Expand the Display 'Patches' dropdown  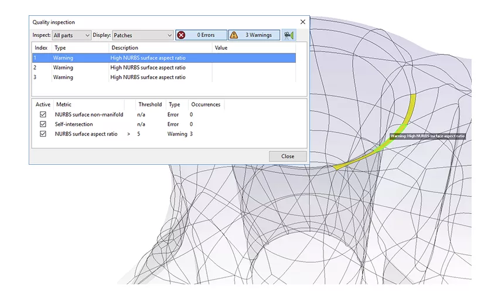[x=142, y=36]
